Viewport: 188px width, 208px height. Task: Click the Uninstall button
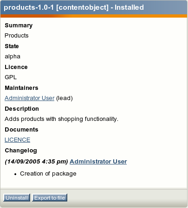pos(17,198)
